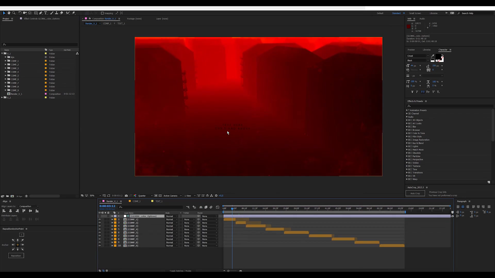Click the timeline zoom slider handle
The image size is (495, 278).
pyautogui.click(x=228, y=271)
